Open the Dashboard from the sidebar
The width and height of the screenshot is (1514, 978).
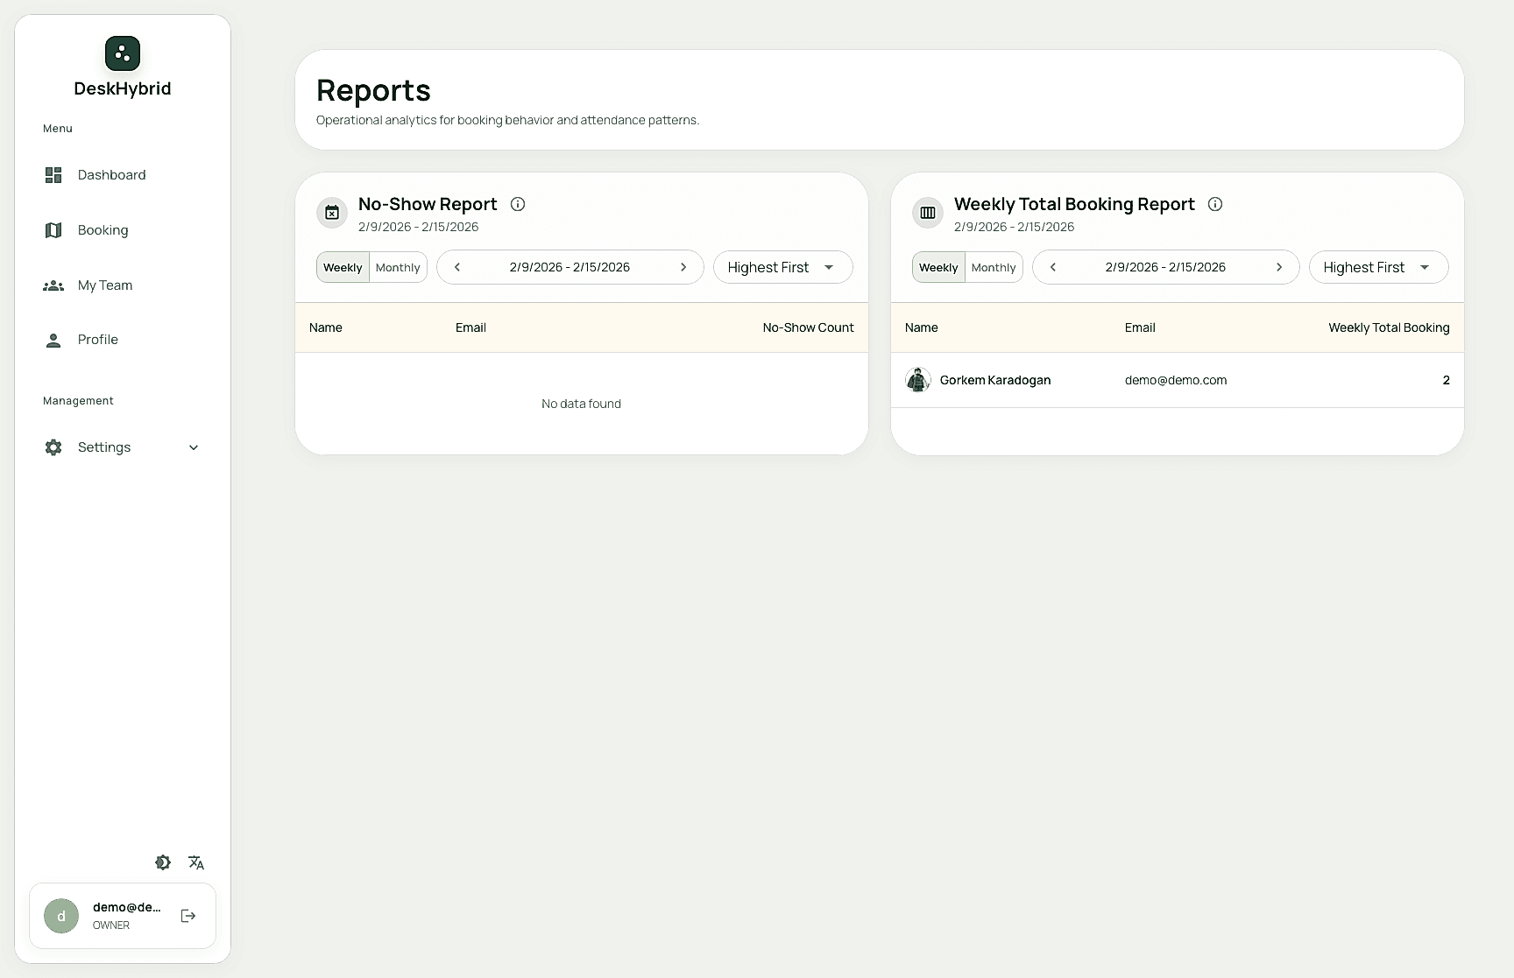click(111, 175)
